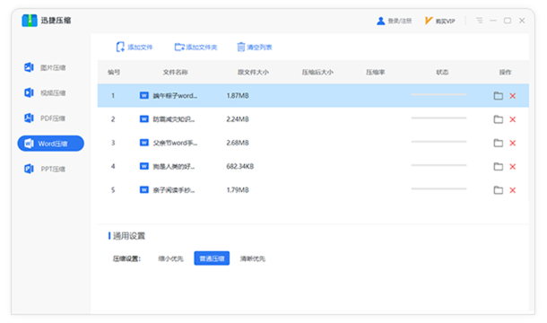547x323 pixels.
Task: Choose the 普通压缩 compression option
Action: 212,258
